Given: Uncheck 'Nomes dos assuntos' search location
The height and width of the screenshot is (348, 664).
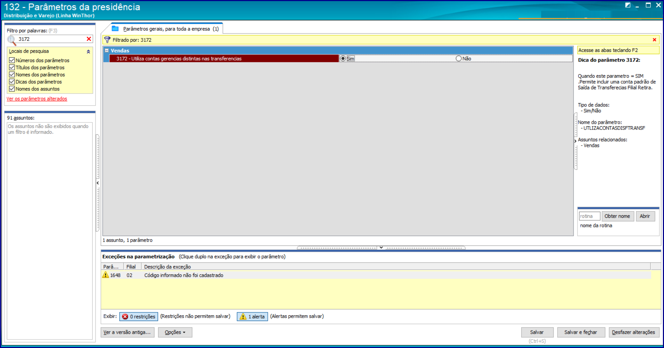Looking at the screenshot, I should point(12,89).
